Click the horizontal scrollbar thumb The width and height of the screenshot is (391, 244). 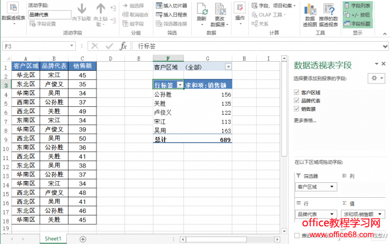[216, 239]
